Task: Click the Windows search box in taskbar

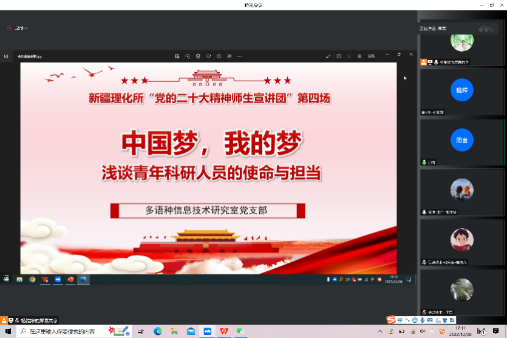Action: click(x=61, y=331)
